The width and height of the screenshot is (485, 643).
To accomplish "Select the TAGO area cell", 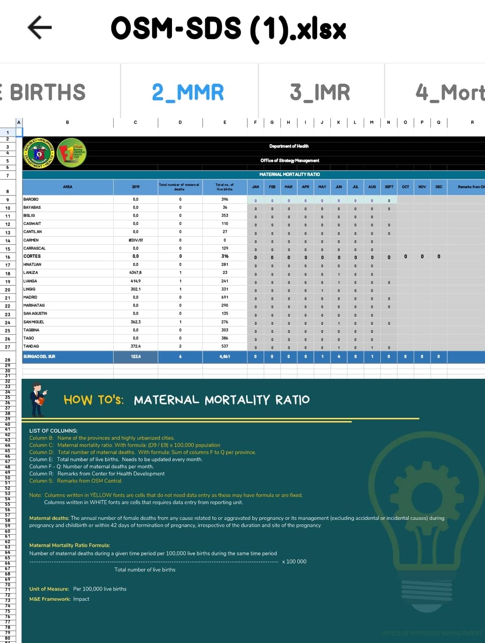I will pos(68,338).
